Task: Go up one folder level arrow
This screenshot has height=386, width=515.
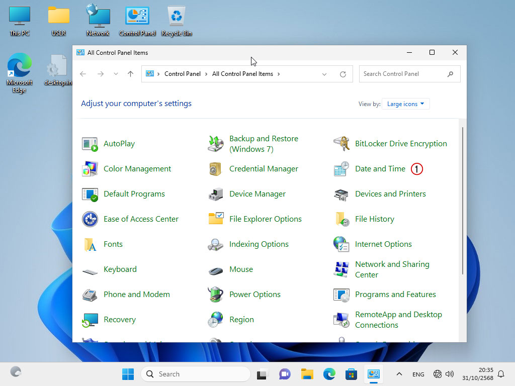Action: pos(131,74)
